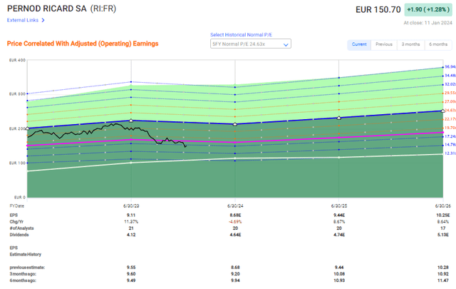This screenshot has height=289, width=456.
Task: Click the (RI:FR) ticker symbol
Action: tap(103, 9)
